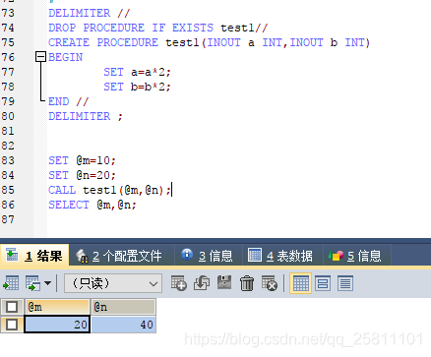Image resolution: width=431 pixels, height=357 pixels.
Task: Open the (只读) mode dropdown
Action: (113, 283)
